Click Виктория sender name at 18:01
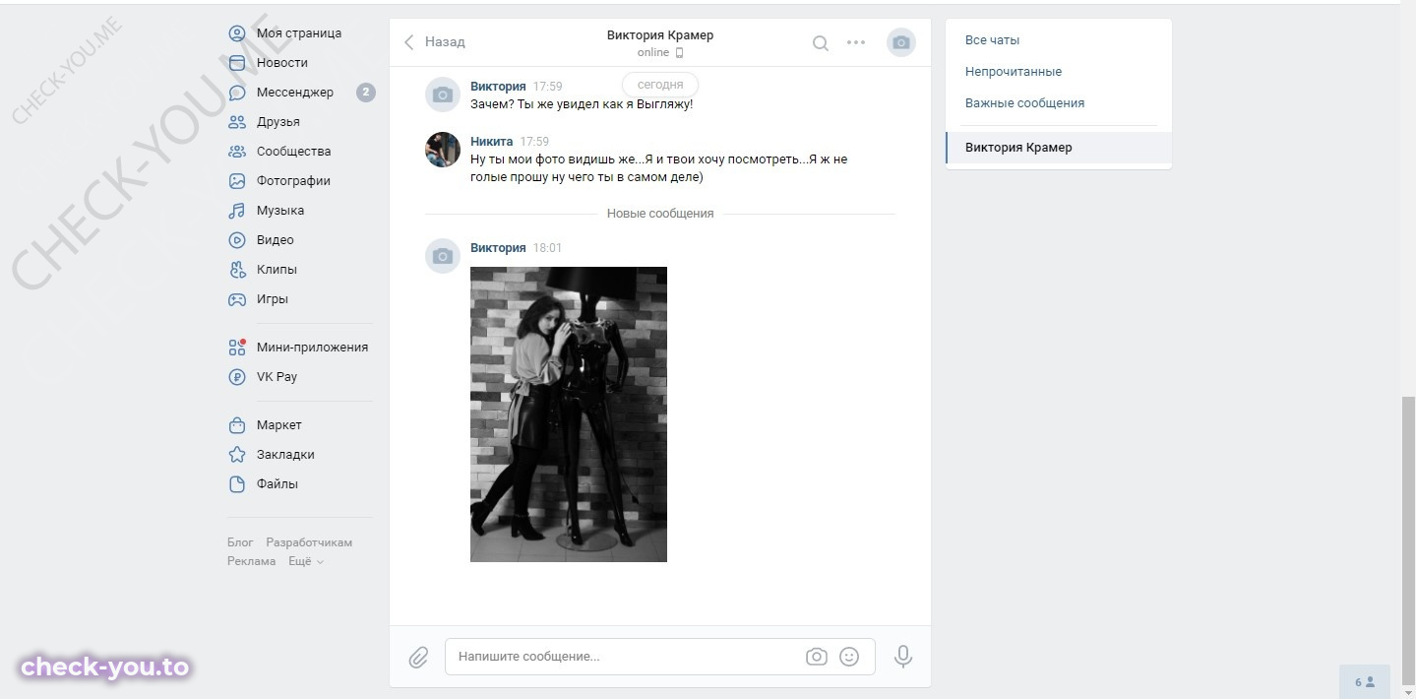 click(498, 248)
